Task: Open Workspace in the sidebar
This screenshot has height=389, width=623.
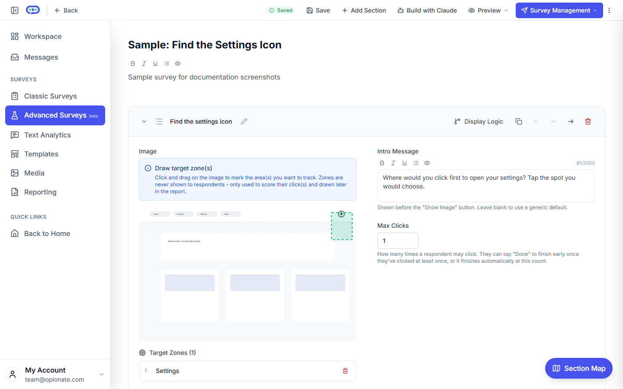Action: coord(55,36)
